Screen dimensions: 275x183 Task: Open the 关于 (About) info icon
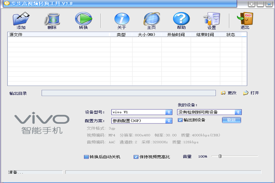pos(122,19)
